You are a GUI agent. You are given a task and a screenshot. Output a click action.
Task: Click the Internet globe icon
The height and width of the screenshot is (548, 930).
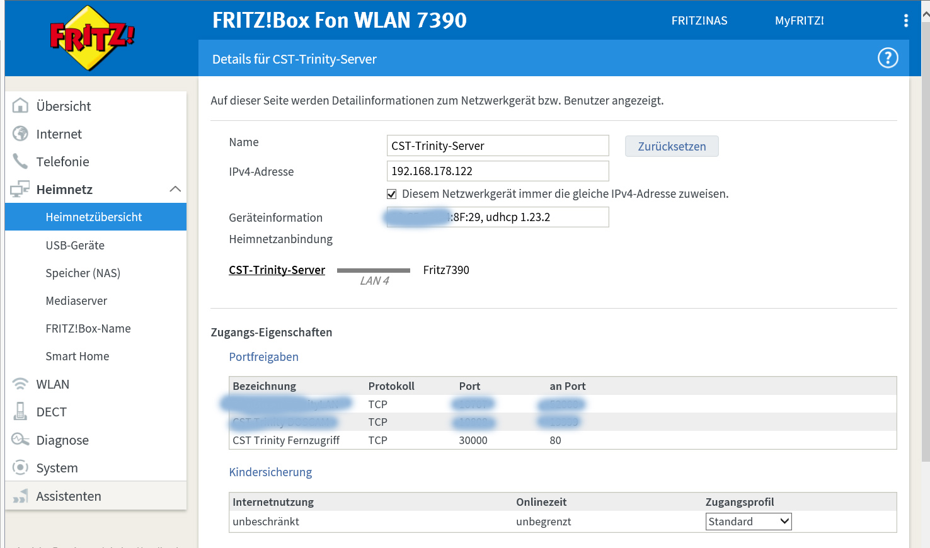[20, 134]
